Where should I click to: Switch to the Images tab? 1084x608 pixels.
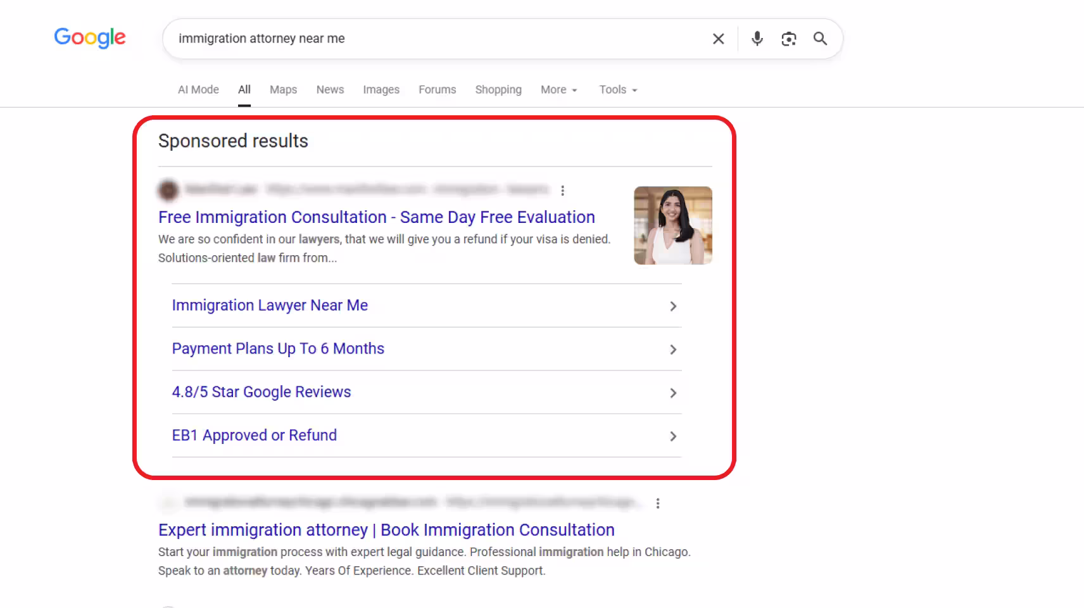tap(381, 89)
